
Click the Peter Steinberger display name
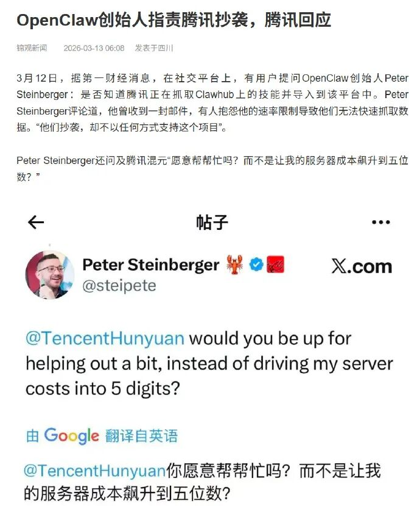151,265
